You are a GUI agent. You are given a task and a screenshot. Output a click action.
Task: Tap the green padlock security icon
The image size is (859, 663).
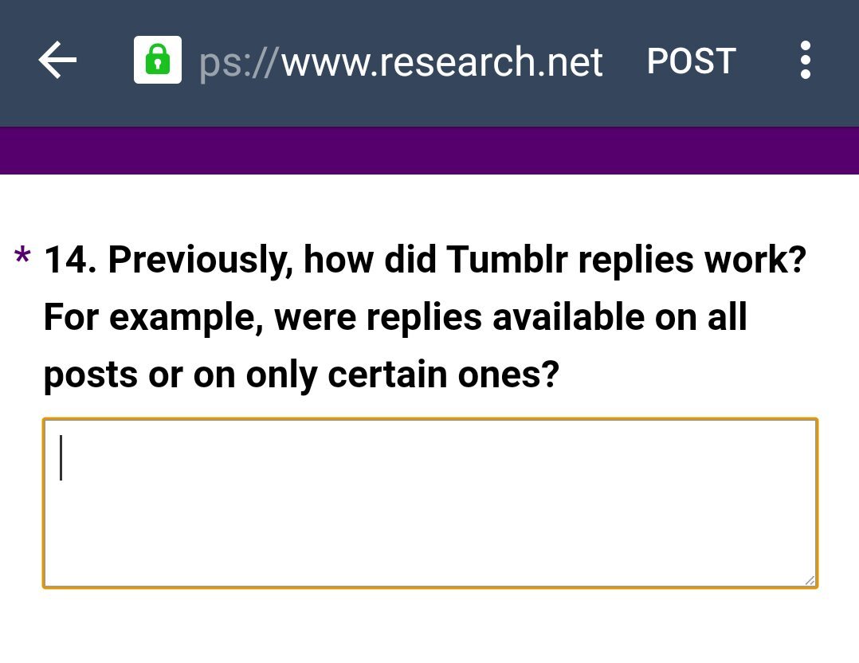pyautogui.click(x=158, y=60)
